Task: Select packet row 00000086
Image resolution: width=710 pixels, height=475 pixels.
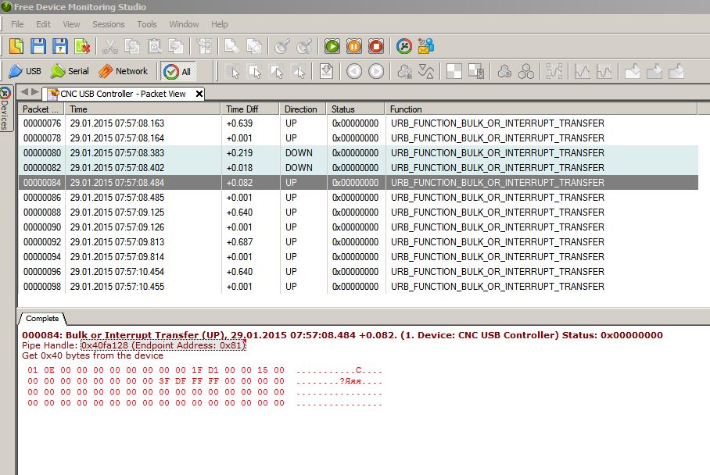Action: pos(358,197)
